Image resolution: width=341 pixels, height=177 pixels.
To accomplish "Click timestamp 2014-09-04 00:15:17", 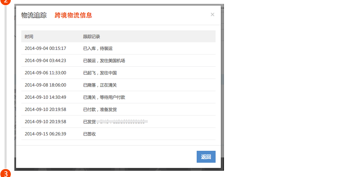I will [45, 49].
